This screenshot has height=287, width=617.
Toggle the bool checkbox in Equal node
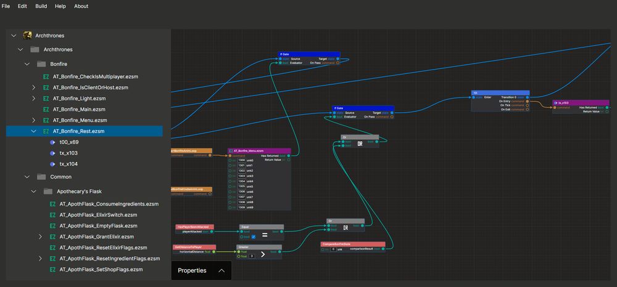[x=254, y=236]
